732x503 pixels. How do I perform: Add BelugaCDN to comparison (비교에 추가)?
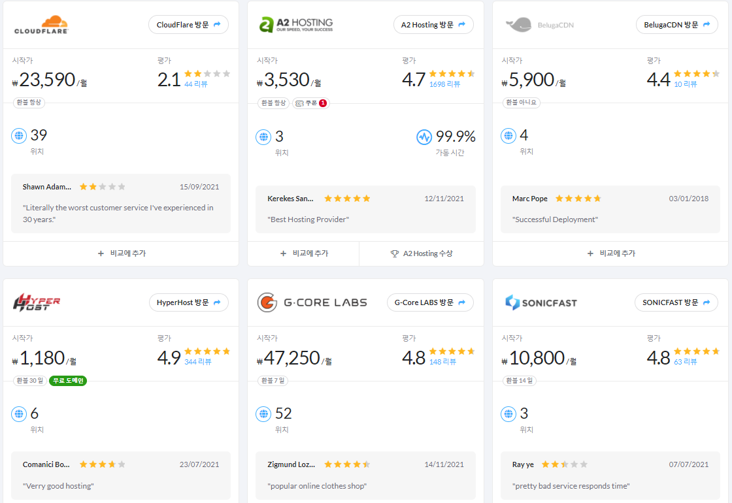tap(610, 253)
